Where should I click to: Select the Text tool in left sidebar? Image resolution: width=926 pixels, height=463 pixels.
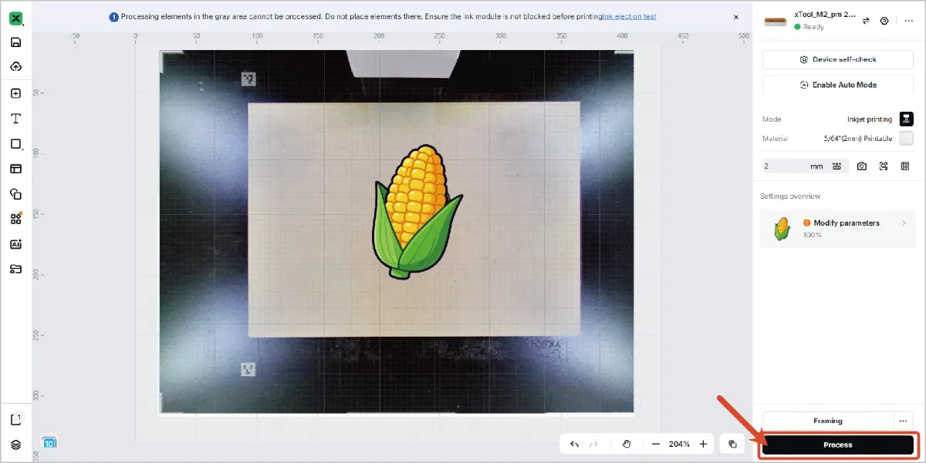[15, 119]
